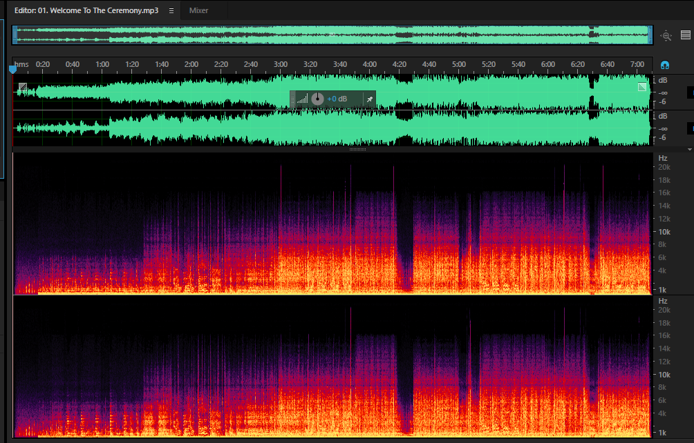Expand the small arrow below dB scale

[690, 149]
